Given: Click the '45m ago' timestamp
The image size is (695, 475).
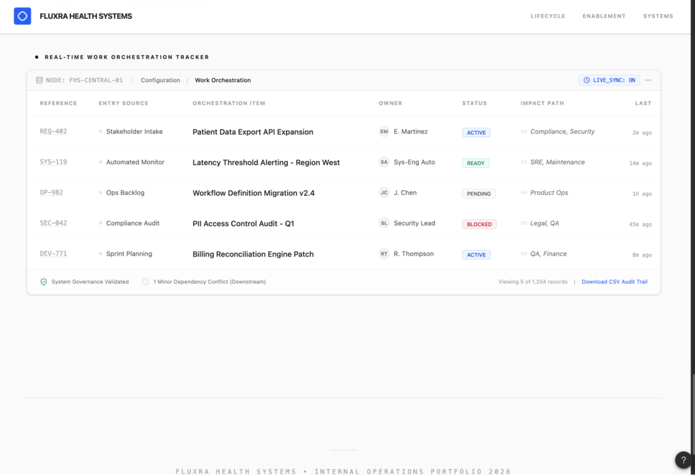Looking at the screenshot, I should click(x=640, y=224).
